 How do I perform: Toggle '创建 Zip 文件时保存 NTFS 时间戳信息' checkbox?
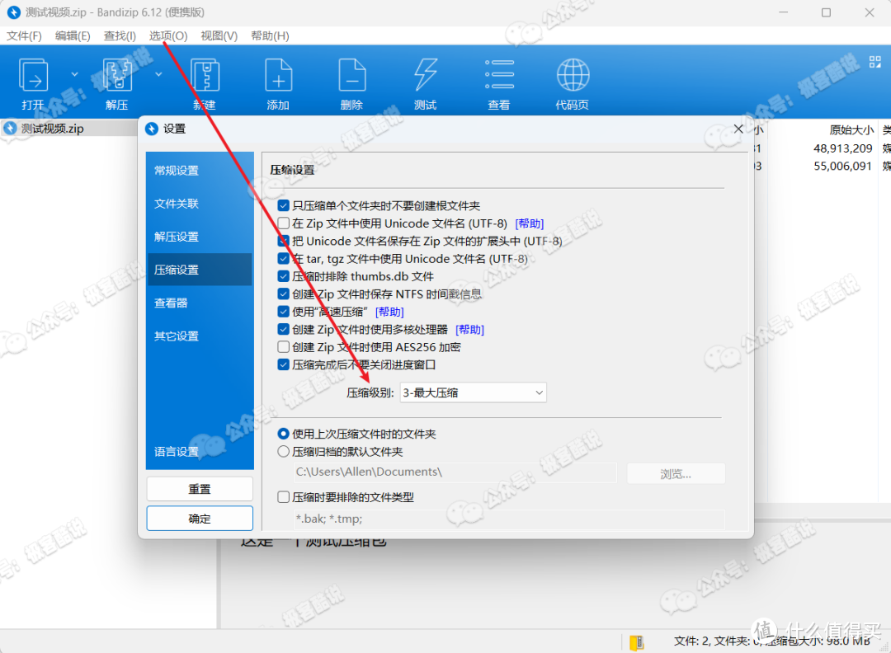pyautogui.click(x=284, y=294)
